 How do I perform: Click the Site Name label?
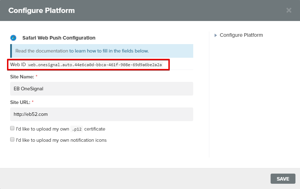click(22, 77)
